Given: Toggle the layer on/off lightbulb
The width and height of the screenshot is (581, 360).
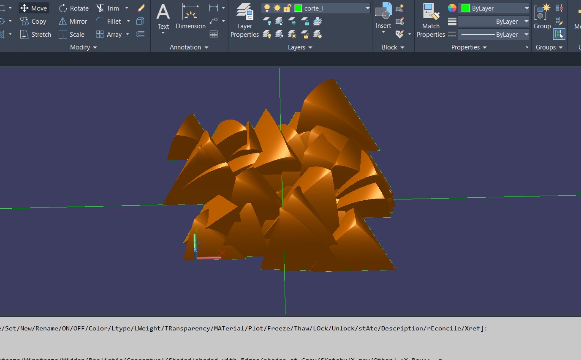Looking at the screenshot, I should [267, 8].
